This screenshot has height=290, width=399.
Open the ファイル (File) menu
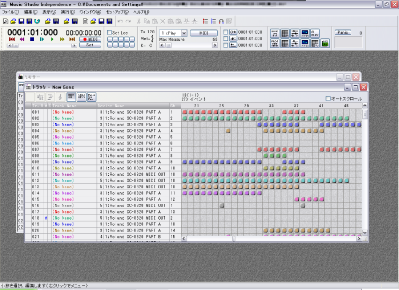click(10, 12)
